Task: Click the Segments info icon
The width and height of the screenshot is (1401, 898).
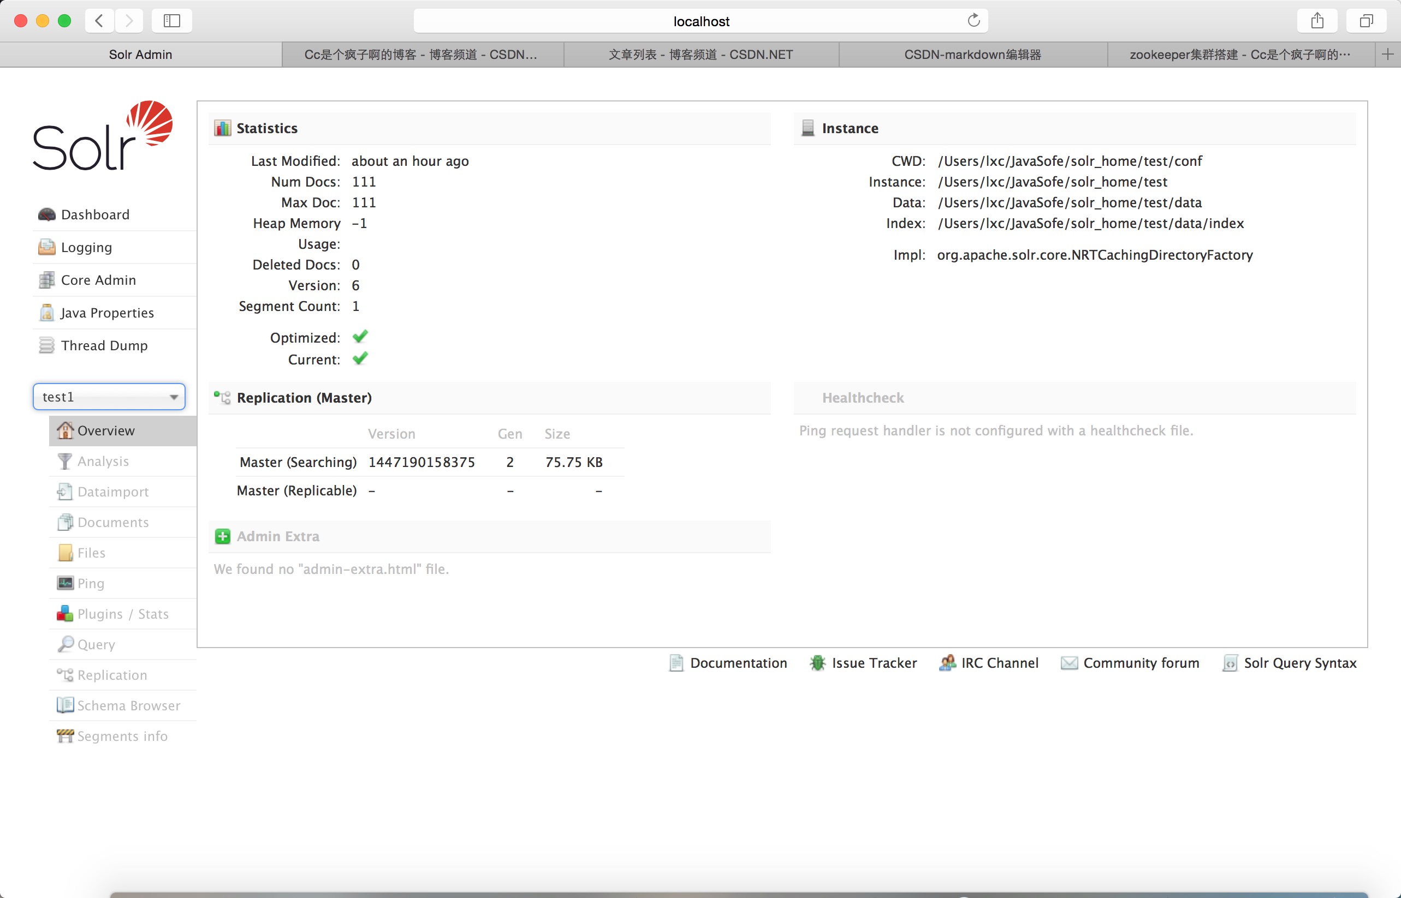Action: tap(66, 736)
